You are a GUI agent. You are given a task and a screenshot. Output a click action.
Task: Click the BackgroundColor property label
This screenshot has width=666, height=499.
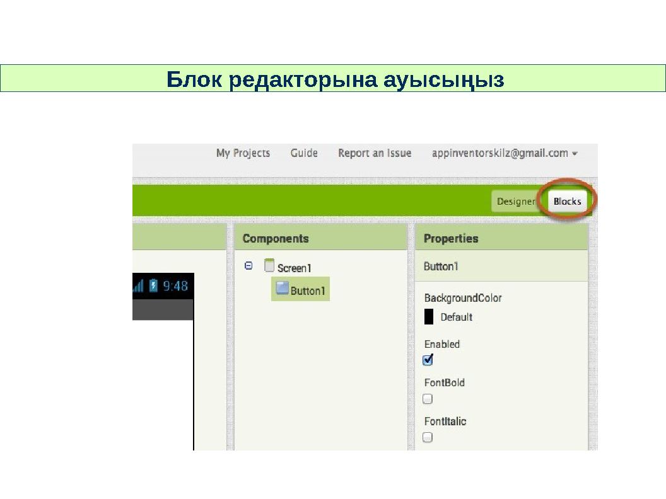pos(463,298)
